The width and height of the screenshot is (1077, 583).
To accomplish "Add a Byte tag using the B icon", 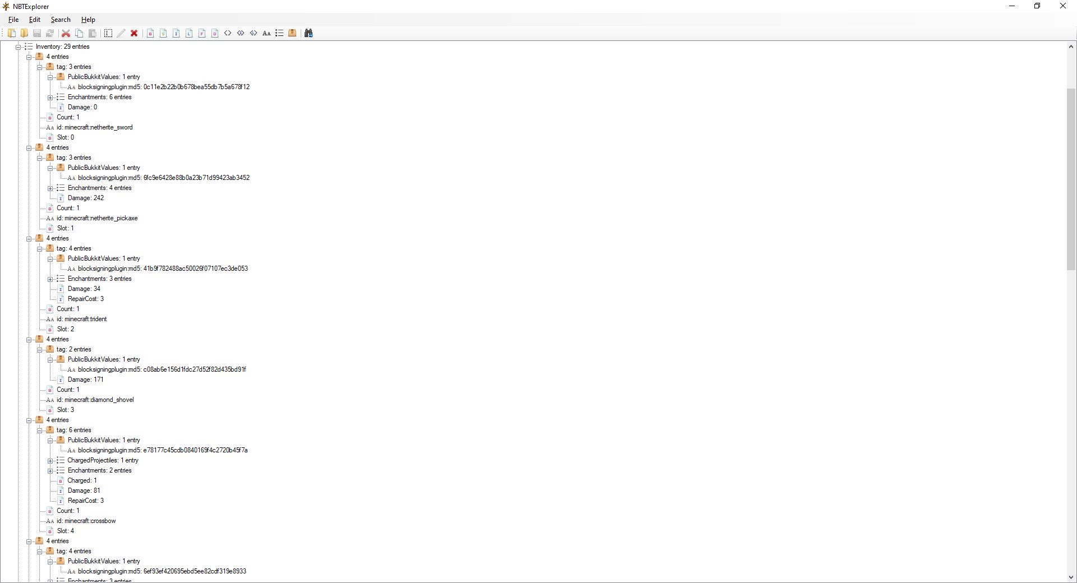I will (150, 33).
